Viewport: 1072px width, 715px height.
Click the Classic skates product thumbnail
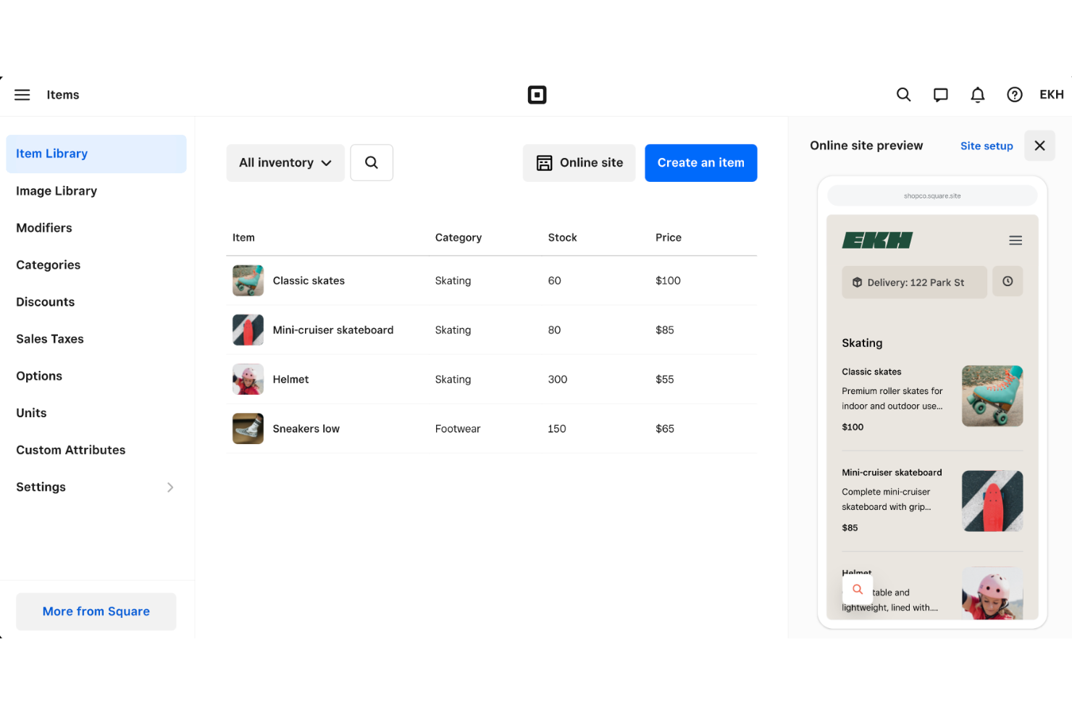248,280
